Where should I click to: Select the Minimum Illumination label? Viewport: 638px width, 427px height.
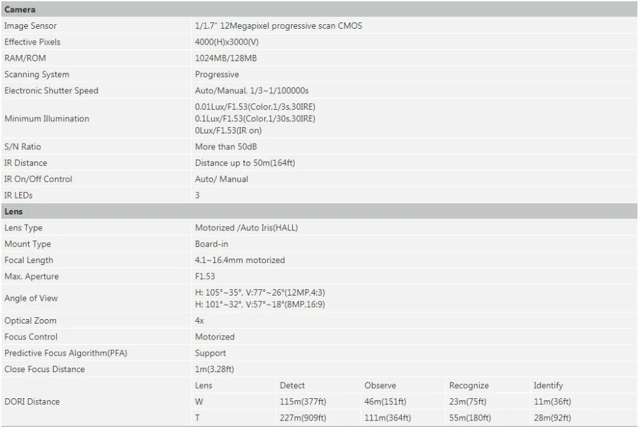click(x=47, y=119)
